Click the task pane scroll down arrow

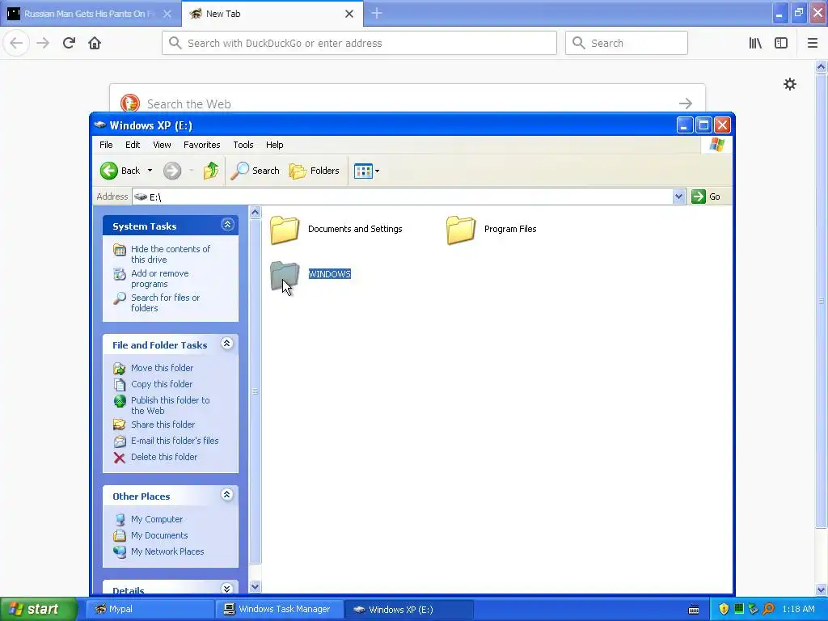coord(255,587)
